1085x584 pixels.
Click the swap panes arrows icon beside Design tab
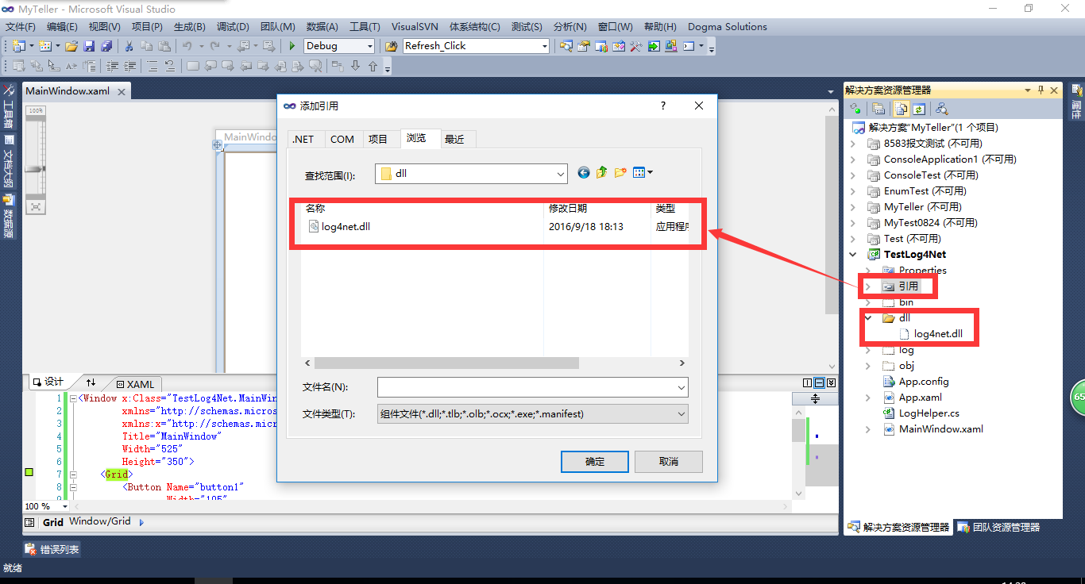pos(91,382)
